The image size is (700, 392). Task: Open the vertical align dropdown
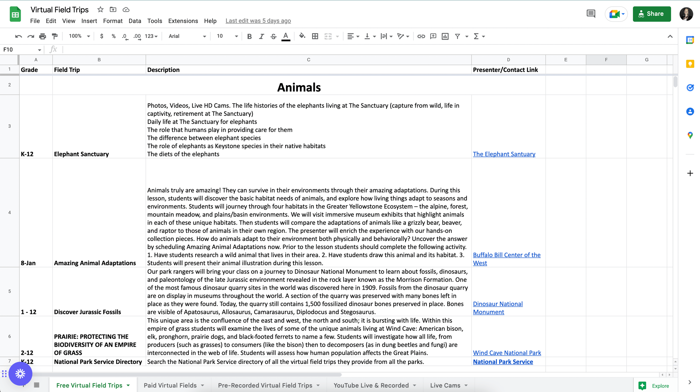click(370, 36)
